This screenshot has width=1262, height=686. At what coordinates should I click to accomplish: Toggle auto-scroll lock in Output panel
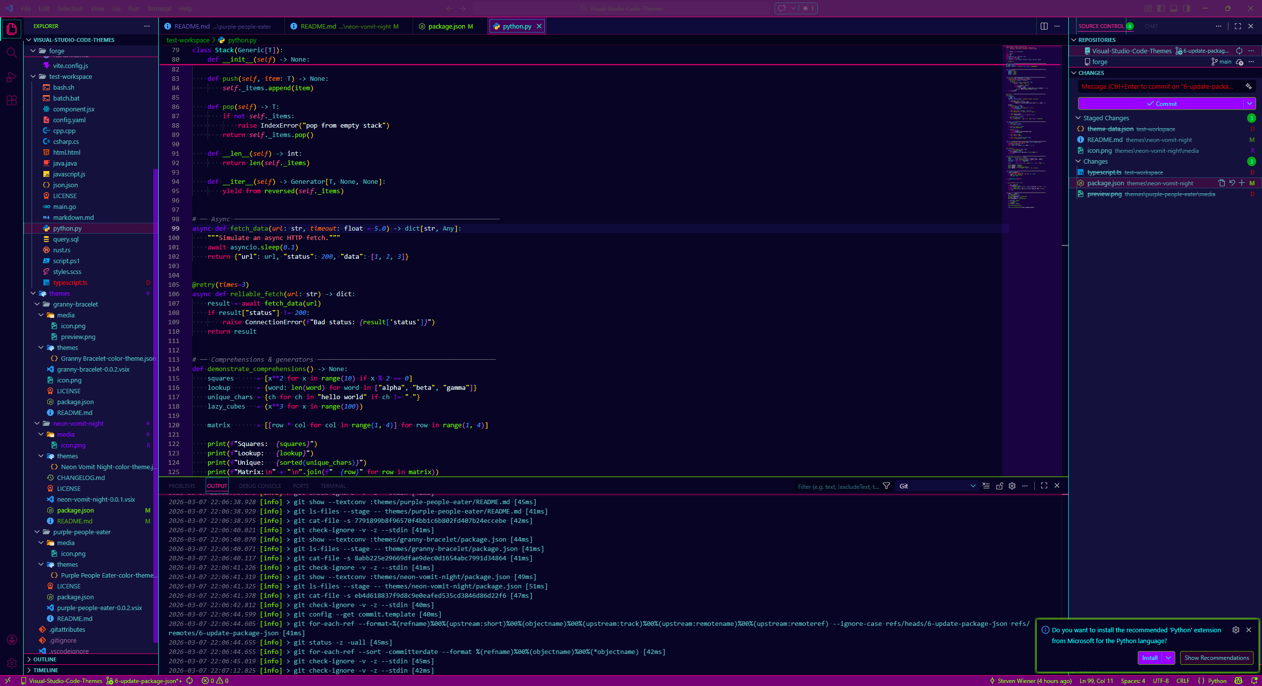(999, 486)
